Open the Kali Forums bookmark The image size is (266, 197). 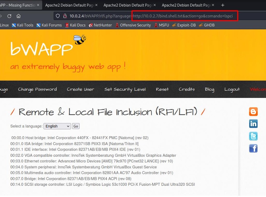tap(49, 25)
